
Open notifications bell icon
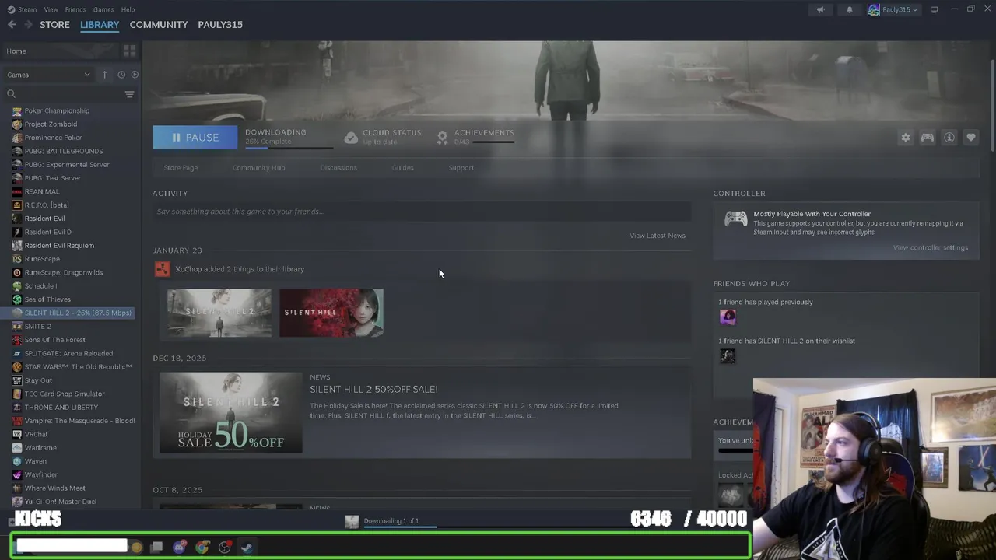pos(849,9)
